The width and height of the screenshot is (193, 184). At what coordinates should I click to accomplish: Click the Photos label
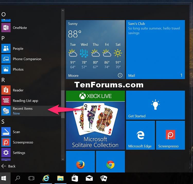tap(18, 69)
